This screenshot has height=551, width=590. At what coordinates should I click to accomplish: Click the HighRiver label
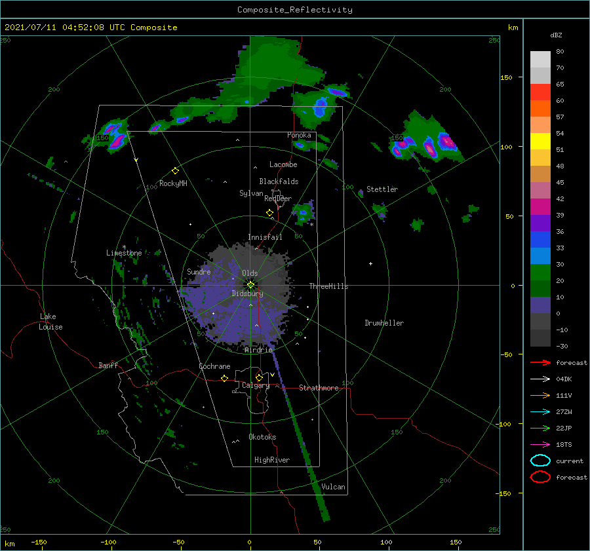pyautogui.click(x=272, y=460)
